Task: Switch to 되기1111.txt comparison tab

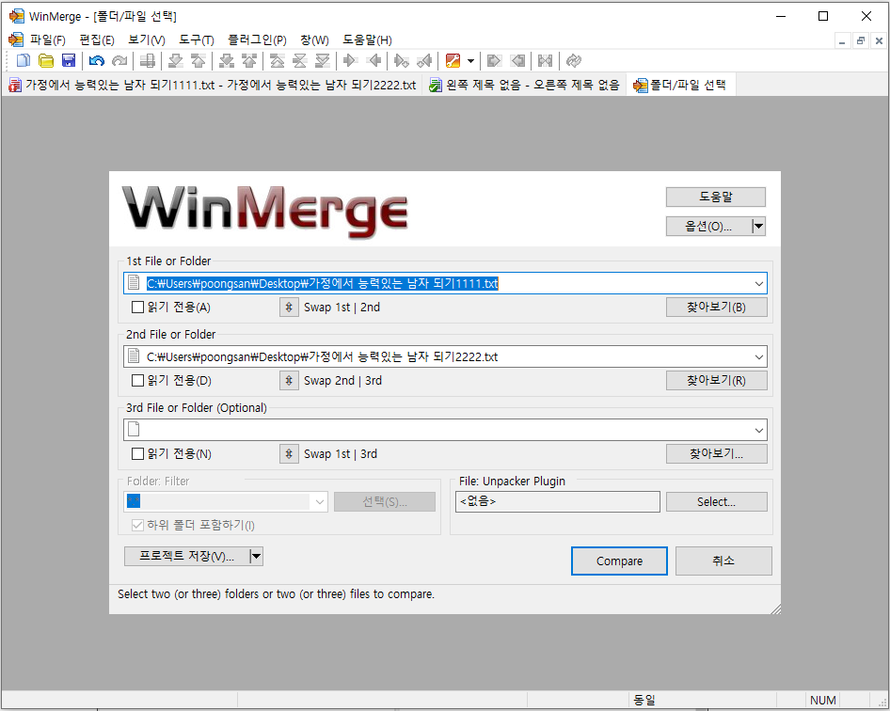Action: pyautogui.click(x=213, y=86)
